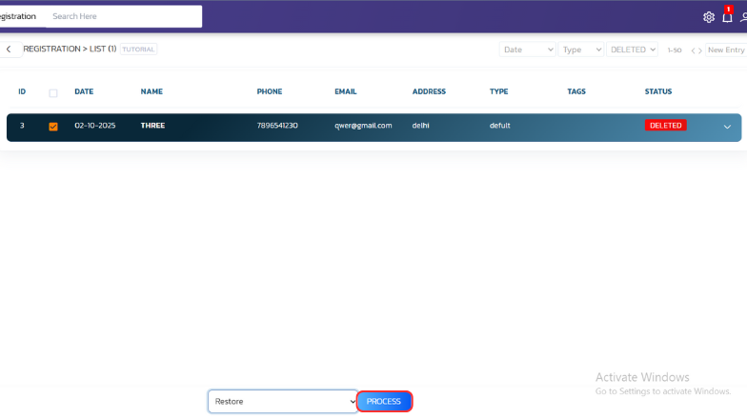Click the Search Here input field
This screenshot has width=747, height=419.
124,16
